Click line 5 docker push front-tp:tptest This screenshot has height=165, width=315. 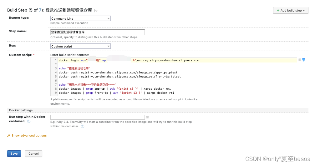tap(120, 77)
